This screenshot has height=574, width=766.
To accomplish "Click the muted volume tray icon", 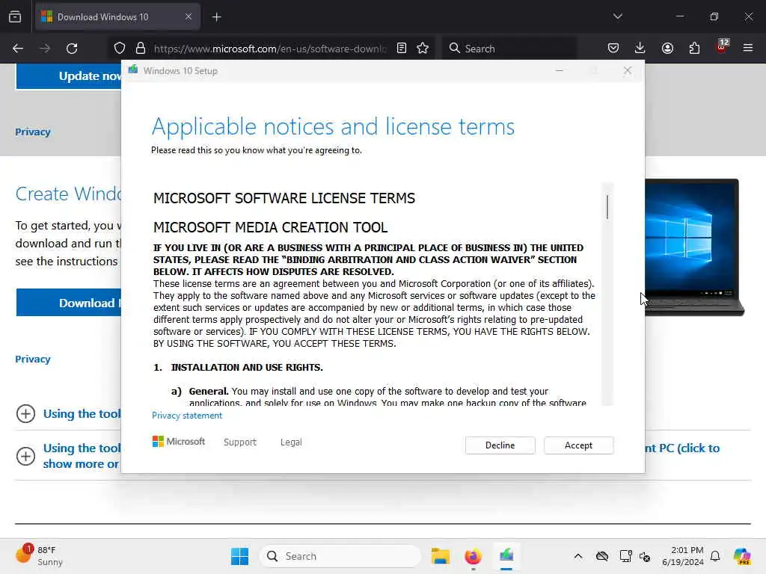I will (645, 556).
